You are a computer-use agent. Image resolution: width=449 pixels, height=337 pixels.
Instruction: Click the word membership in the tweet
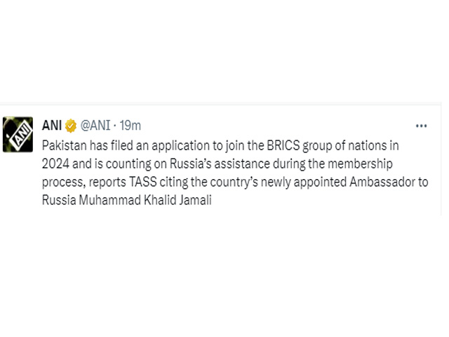pyautogui.click(x=360, y=164)
